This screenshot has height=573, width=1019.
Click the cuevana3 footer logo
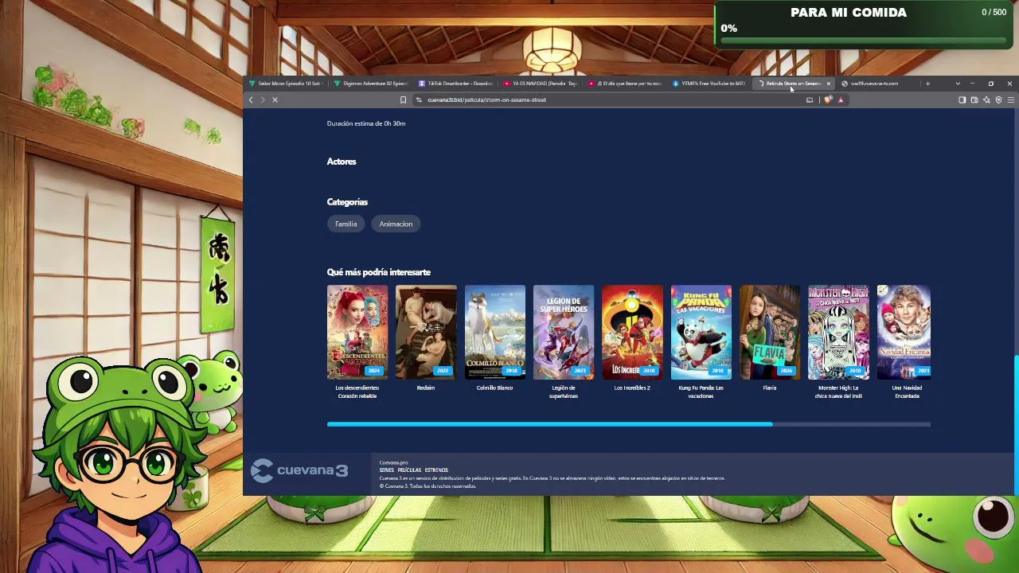pos(299,470)
